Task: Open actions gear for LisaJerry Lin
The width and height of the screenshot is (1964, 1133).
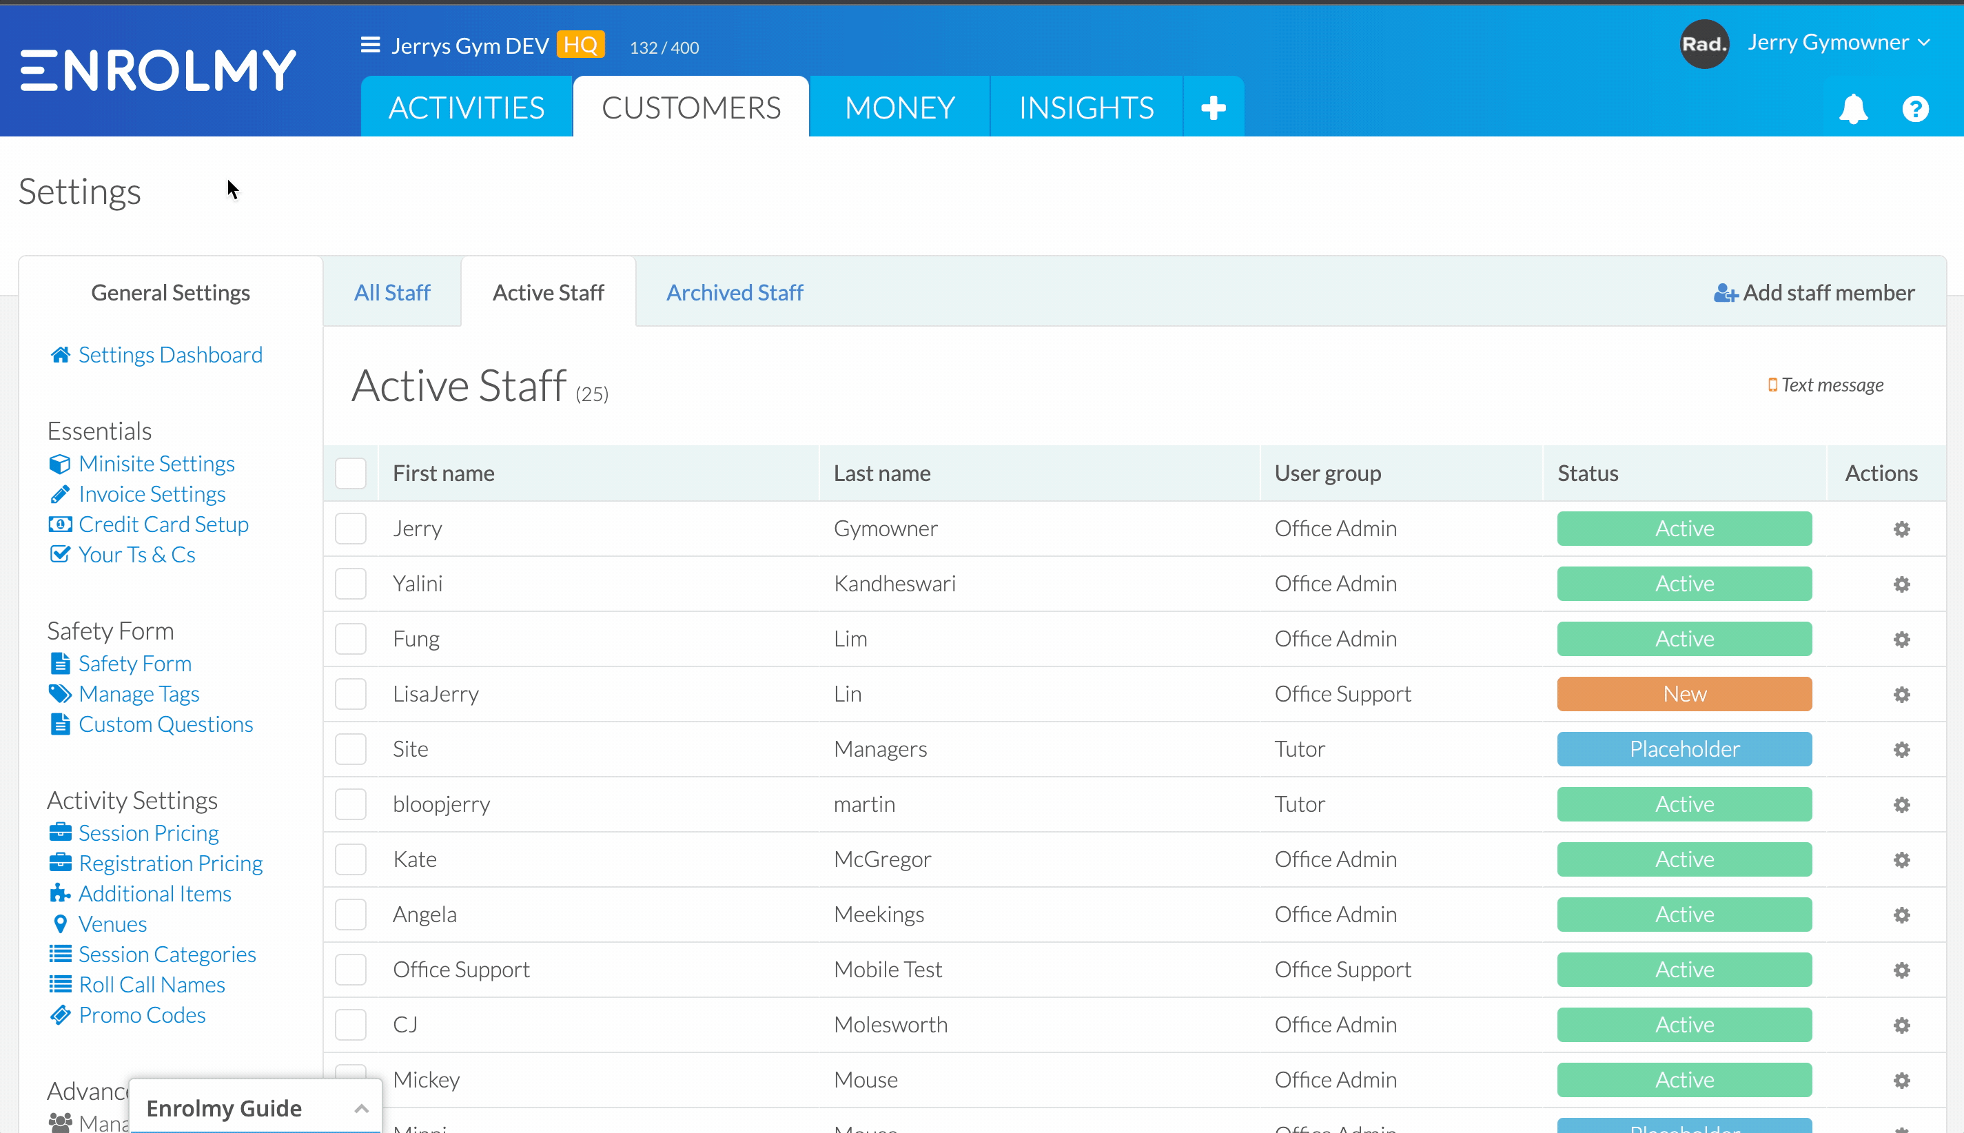Action: tap(1902, 695)
